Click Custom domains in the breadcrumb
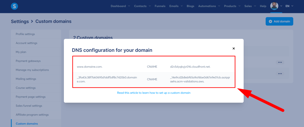 [53, 21]
